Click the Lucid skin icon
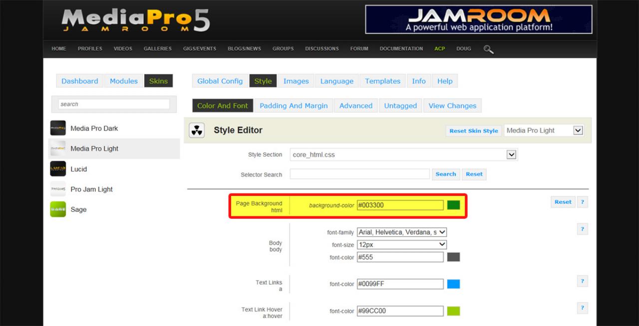 point(58,169)
